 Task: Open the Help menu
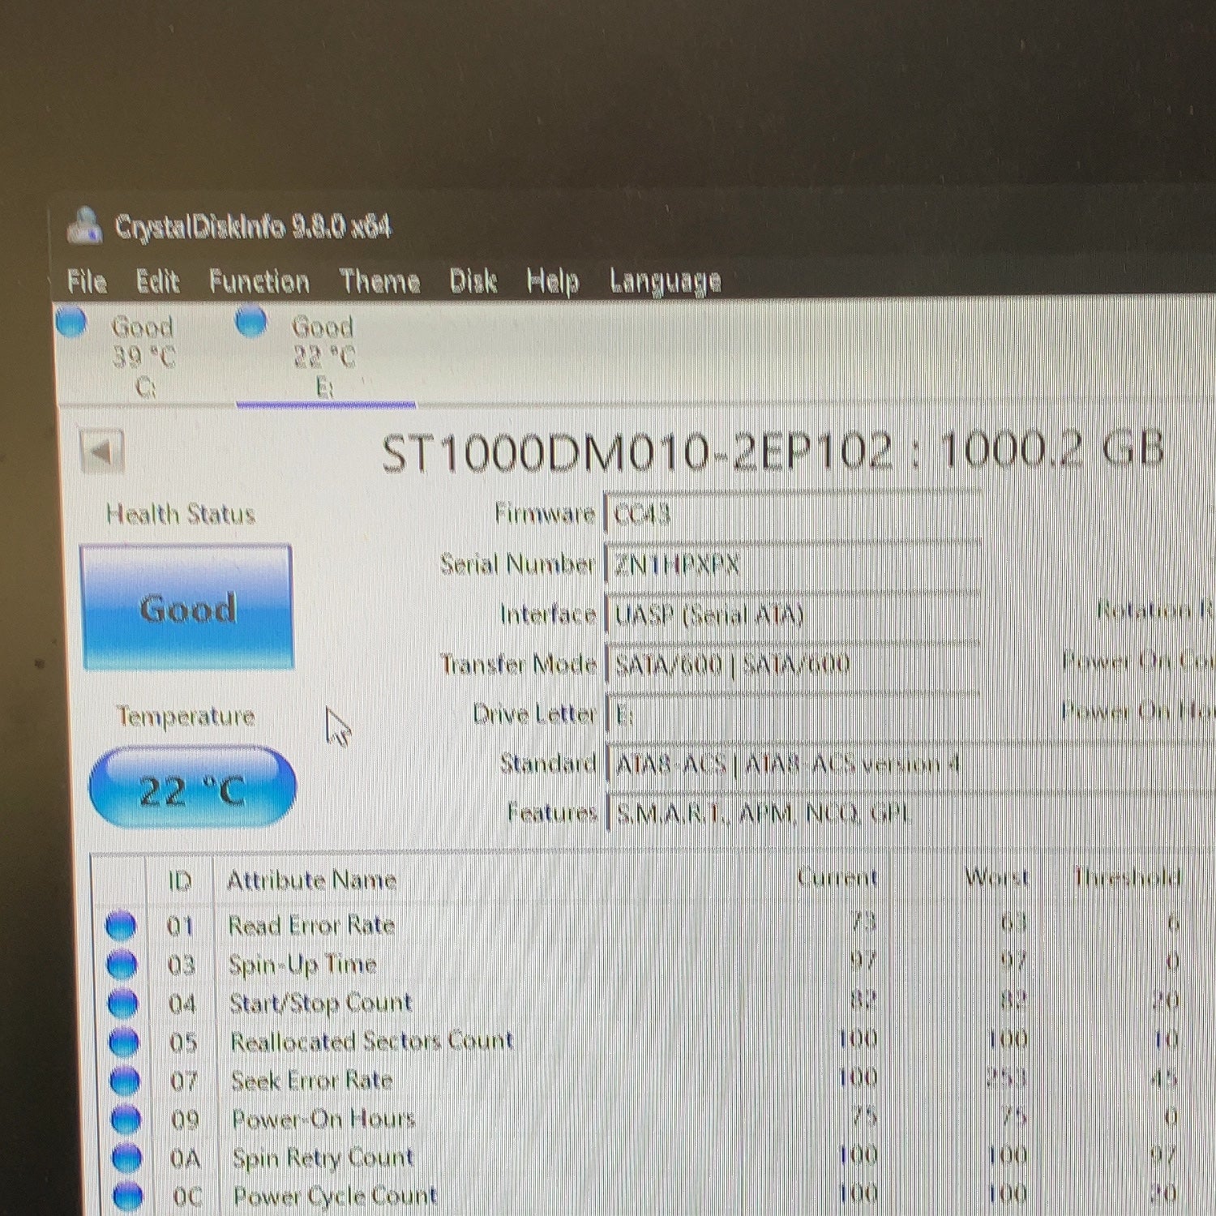tap(552, 282)
